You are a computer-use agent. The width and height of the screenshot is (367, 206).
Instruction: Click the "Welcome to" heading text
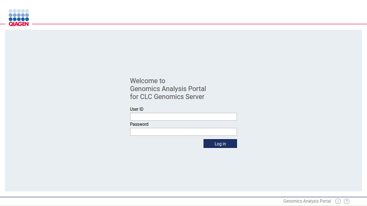[148, 81]
